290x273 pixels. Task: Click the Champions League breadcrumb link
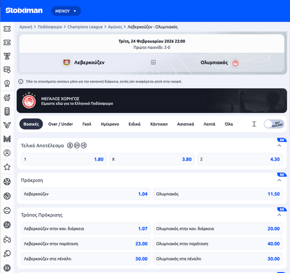click(x=85, y=27)
